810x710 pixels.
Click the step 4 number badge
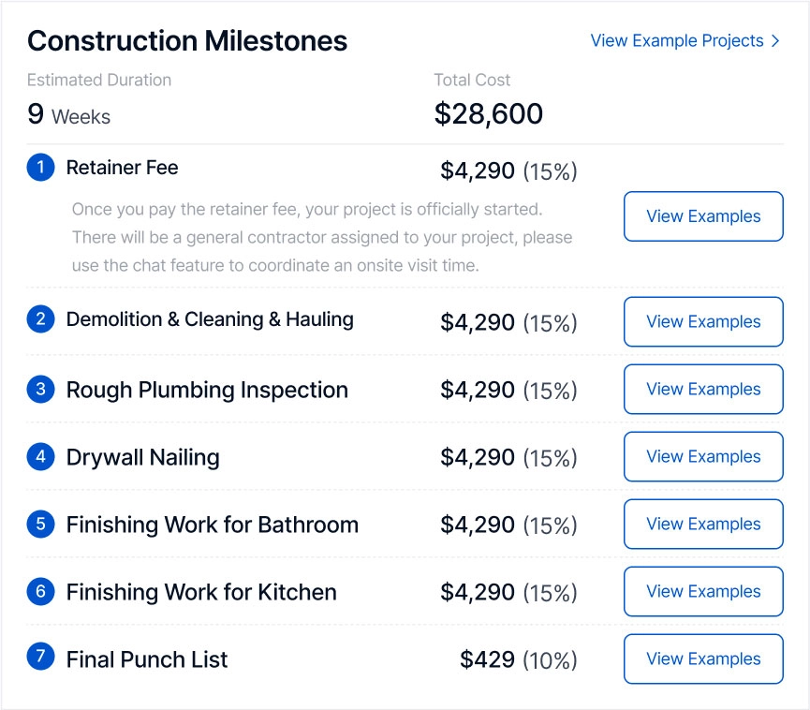(x=40, y=457)
